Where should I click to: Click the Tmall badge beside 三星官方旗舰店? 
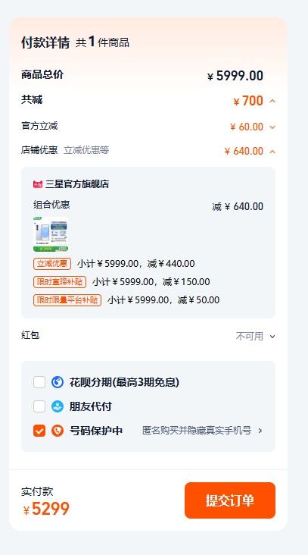(x=38, y=184)
